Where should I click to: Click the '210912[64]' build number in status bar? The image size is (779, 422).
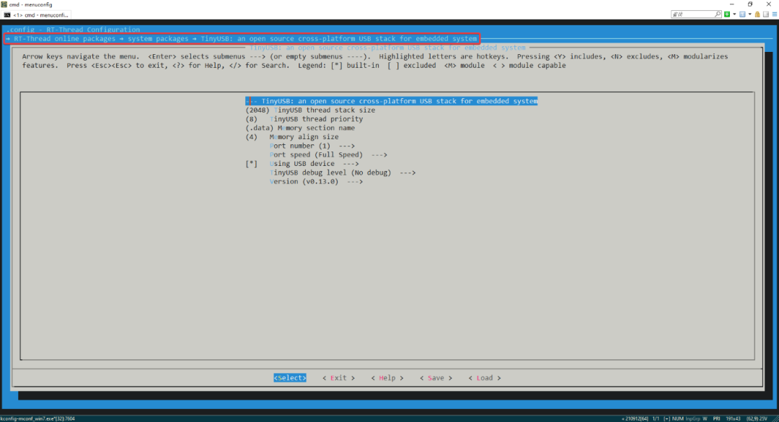[x=636, y=418]
